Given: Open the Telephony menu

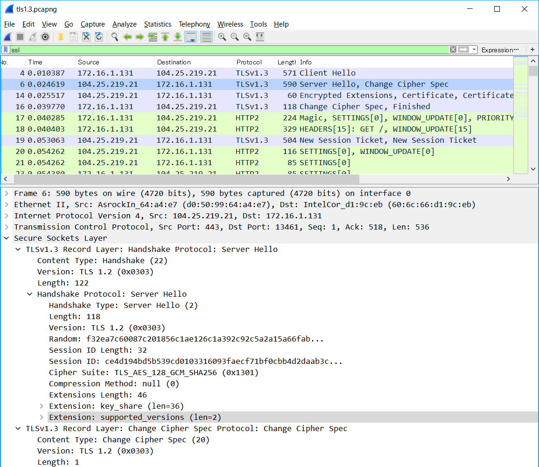Looking at the screenshot, I should tap(194, 24).
